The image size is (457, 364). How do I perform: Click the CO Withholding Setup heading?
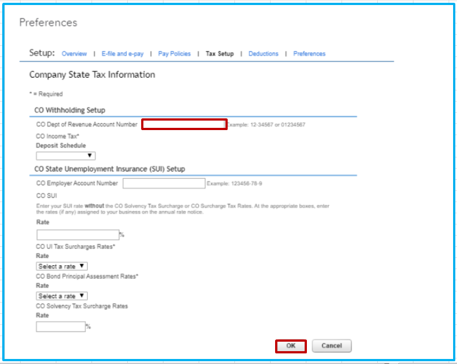(x=70, y=110)
